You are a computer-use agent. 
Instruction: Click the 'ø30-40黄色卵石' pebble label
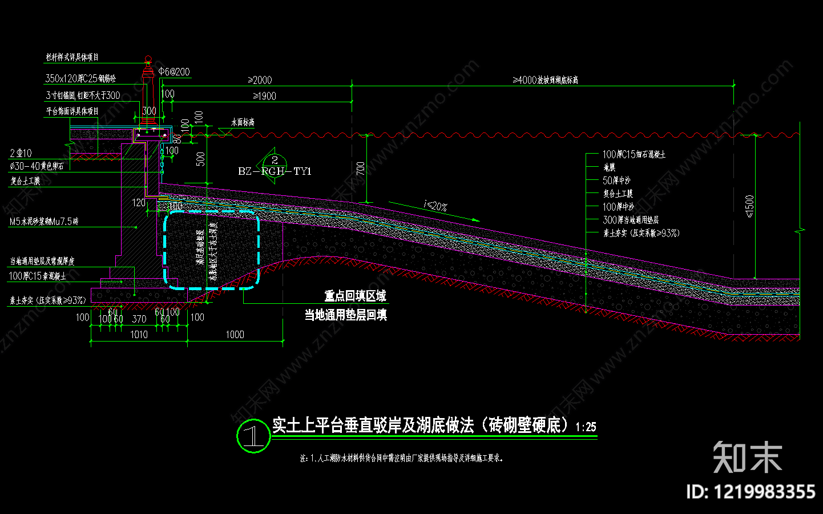click(x=37, y=166)
